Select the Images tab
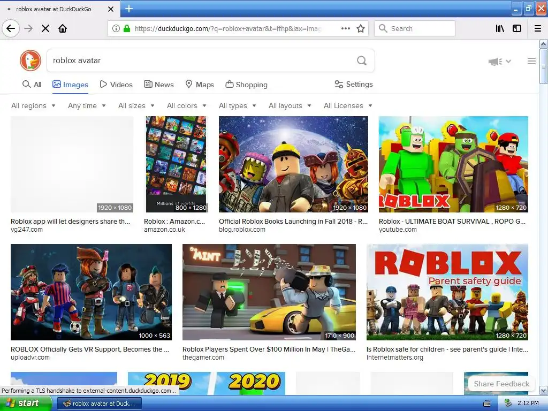 [70, 85]
